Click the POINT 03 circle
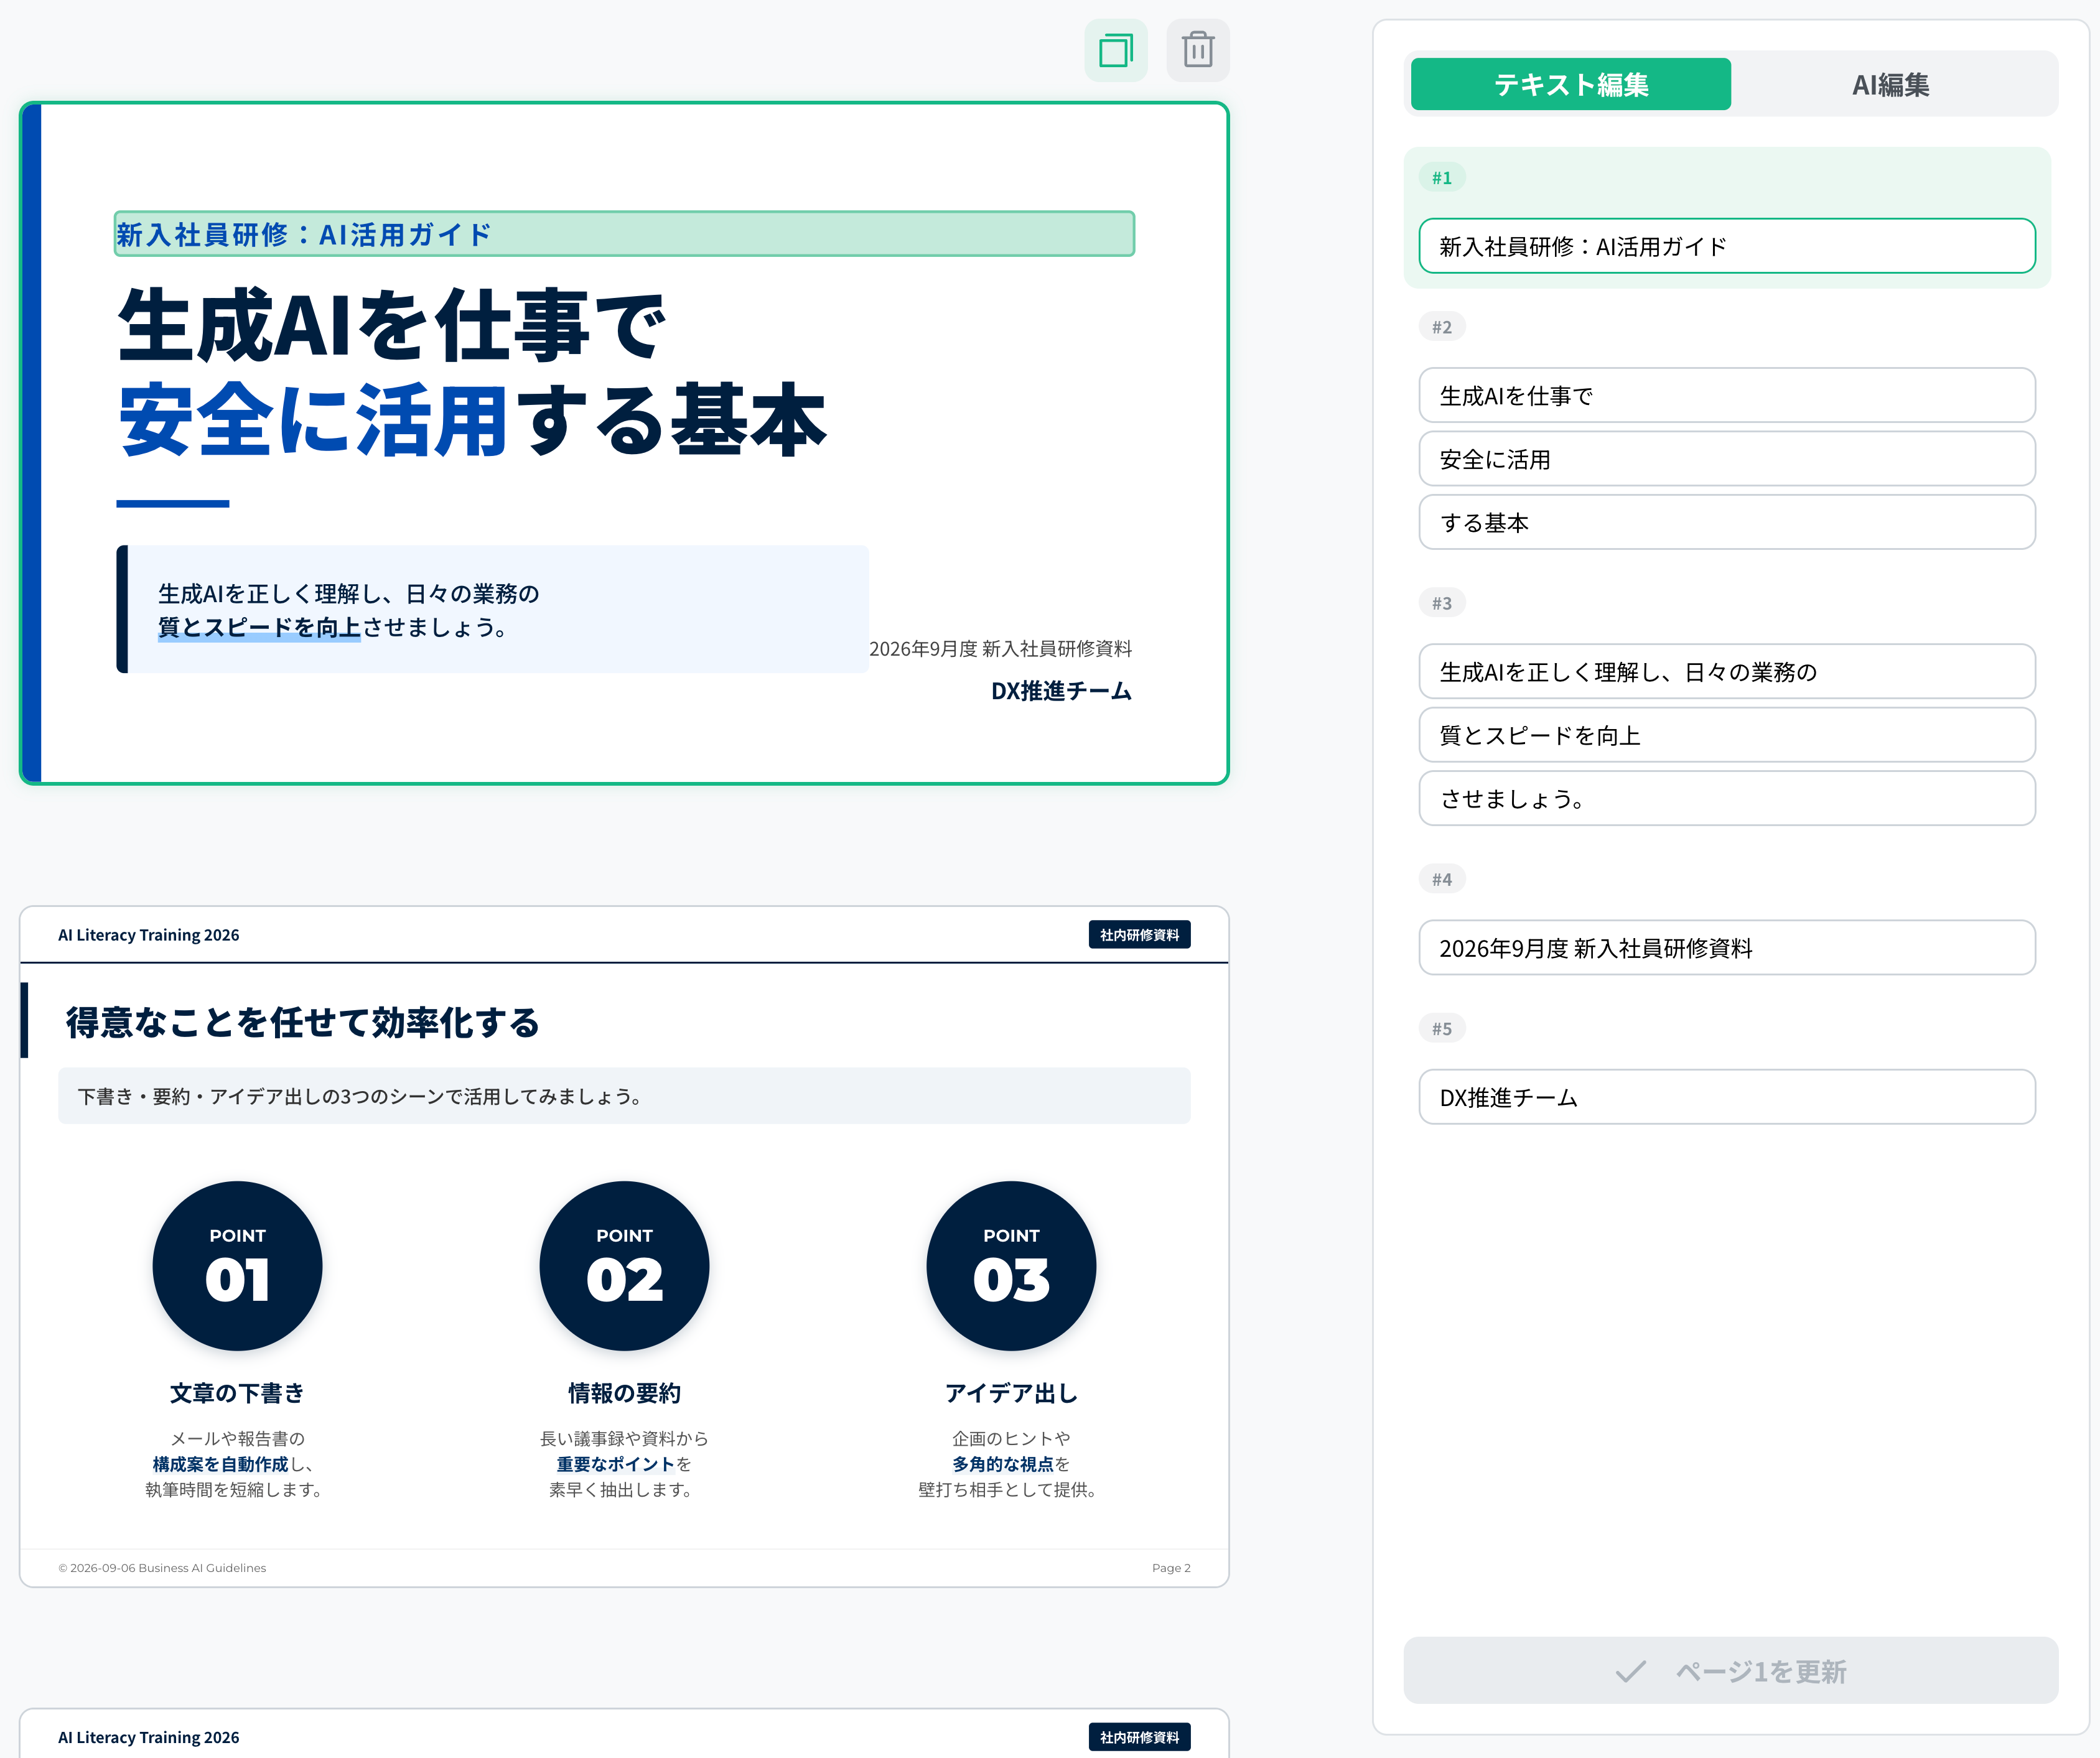 tap(1011, 1266)
